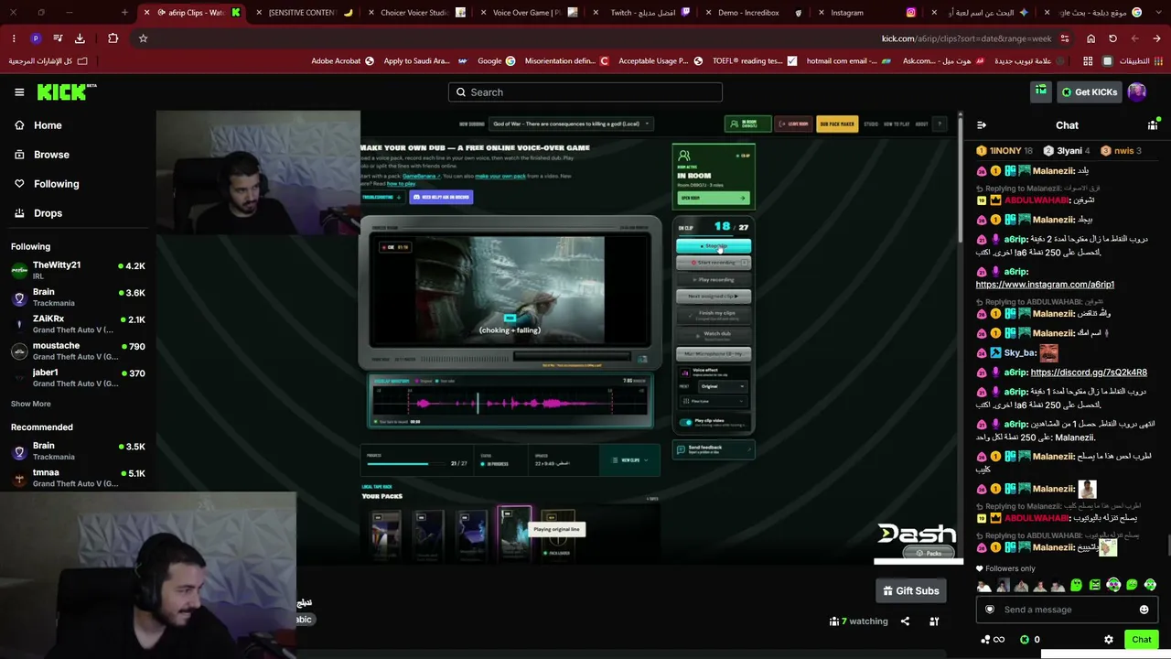
Task: Click the Finish my clips button
Action: [714, 315]
